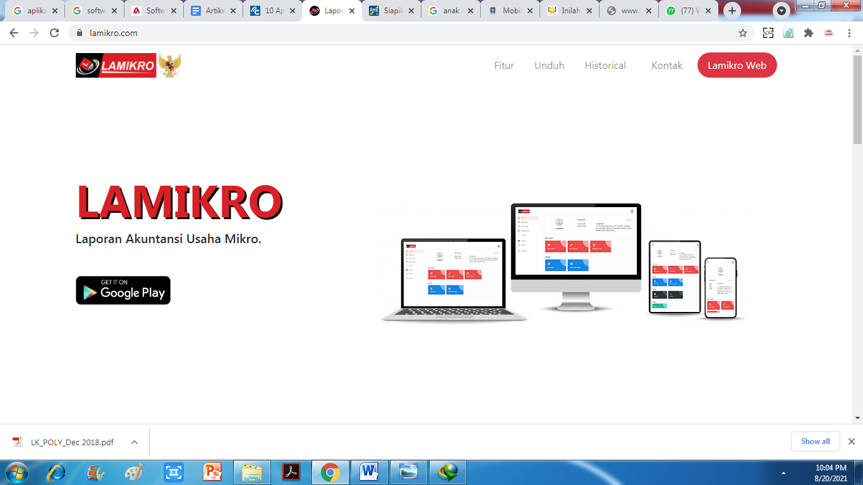
Task: Click the scrollbar down arrow
Action: tap(857, 418)
